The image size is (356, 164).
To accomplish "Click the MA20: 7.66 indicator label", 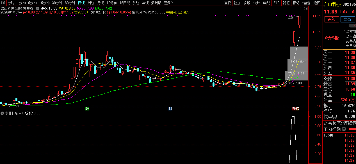I will click(x=85, y=8).
